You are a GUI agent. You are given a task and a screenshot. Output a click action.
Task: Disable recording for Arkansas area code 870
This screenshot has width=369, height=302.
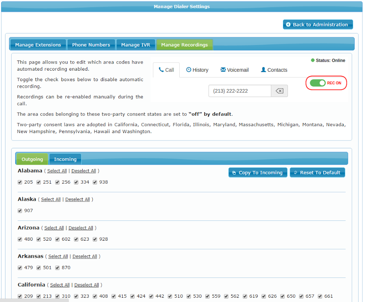[57, 268]
